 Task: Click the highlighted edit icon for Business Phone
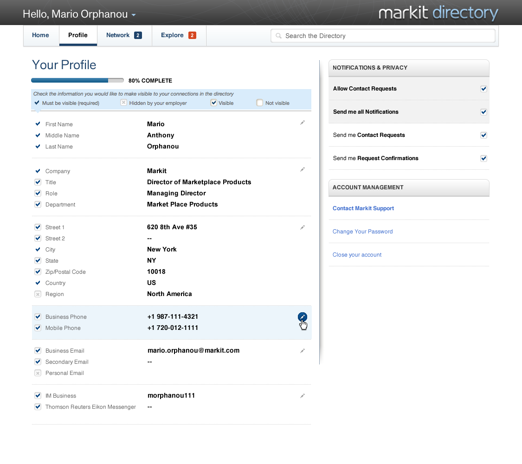[x=303, y=317]
